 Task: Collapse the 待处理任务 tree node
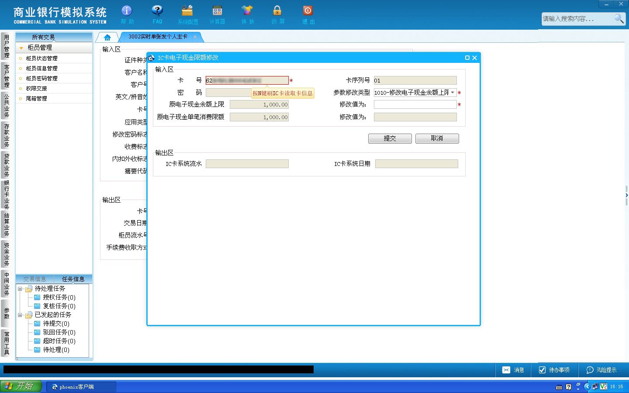(x=20, y=289)
